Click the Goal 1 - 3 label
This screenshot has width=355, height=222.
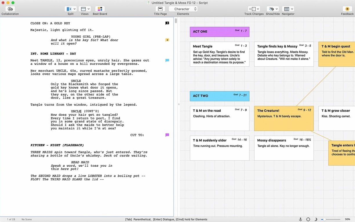(241, 46)
